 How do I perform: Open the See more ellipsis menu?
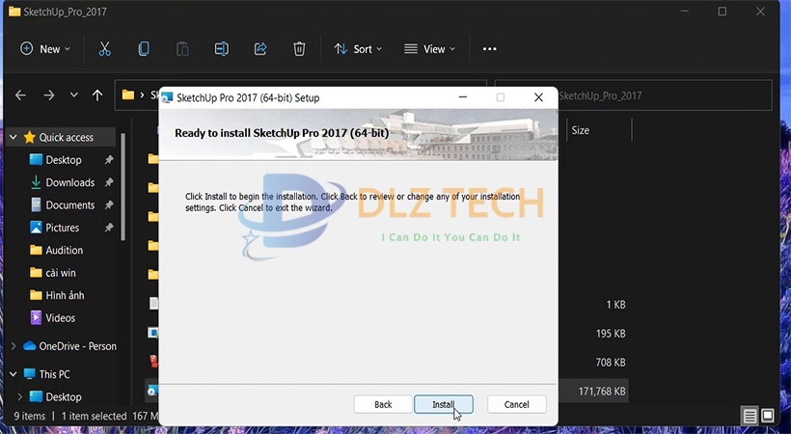[x=489, y=49]
